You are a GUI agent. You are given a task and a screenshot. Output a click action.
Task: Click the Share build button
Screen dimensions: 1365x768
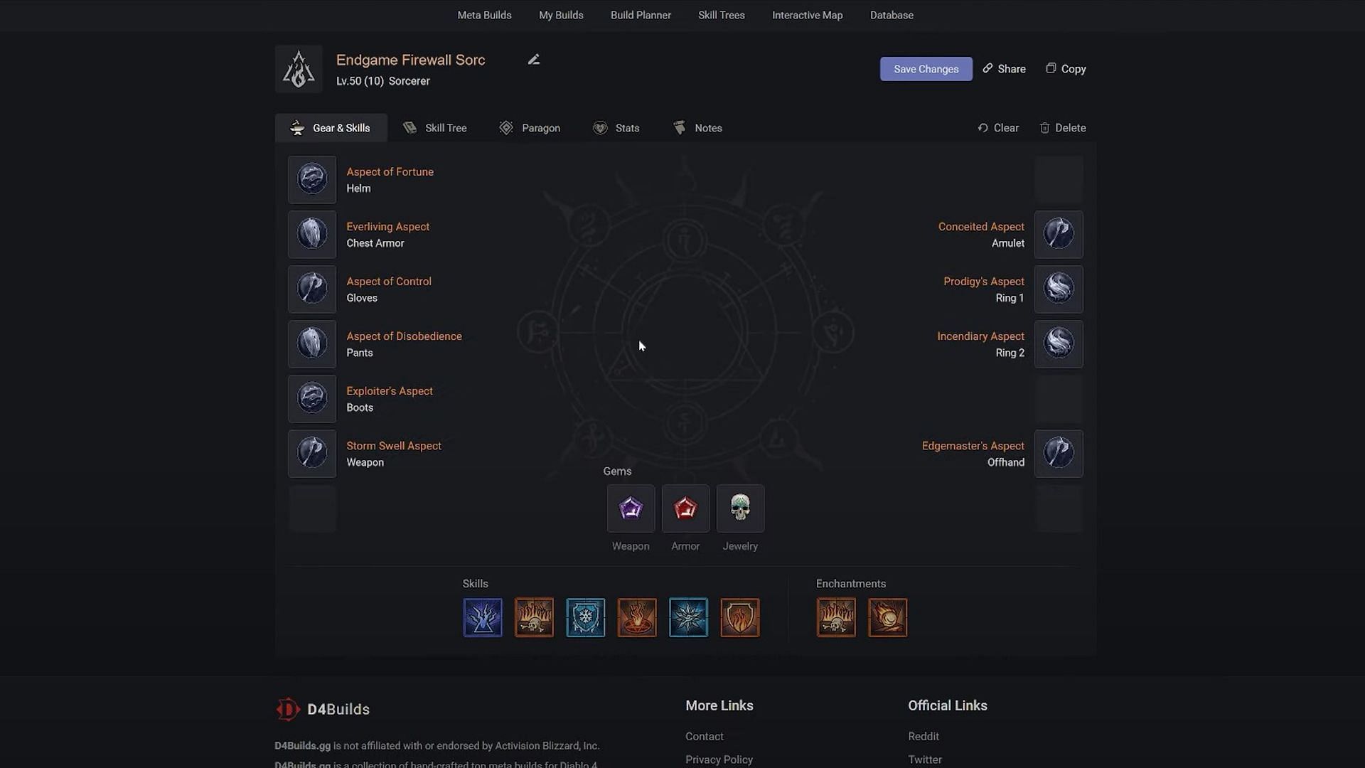(x=1003, y=68)
